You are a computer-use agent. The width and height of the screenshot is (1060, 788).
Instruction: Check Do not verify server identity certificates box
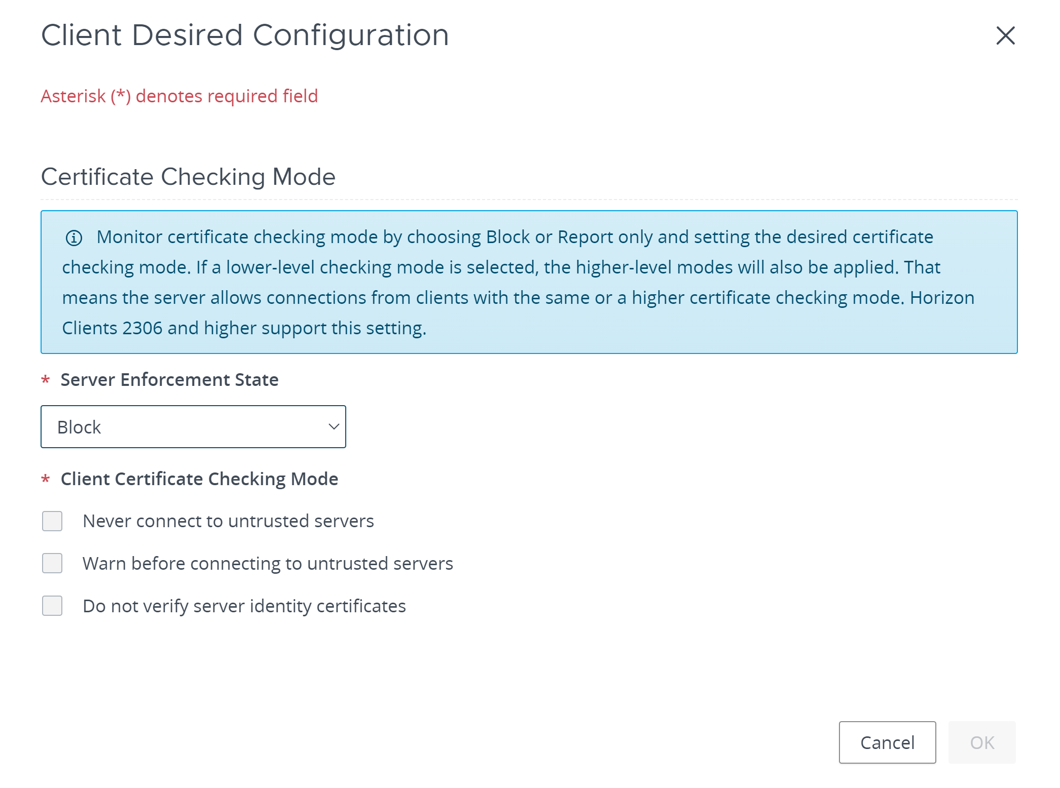pyautogui.click(x=52, y=606)
